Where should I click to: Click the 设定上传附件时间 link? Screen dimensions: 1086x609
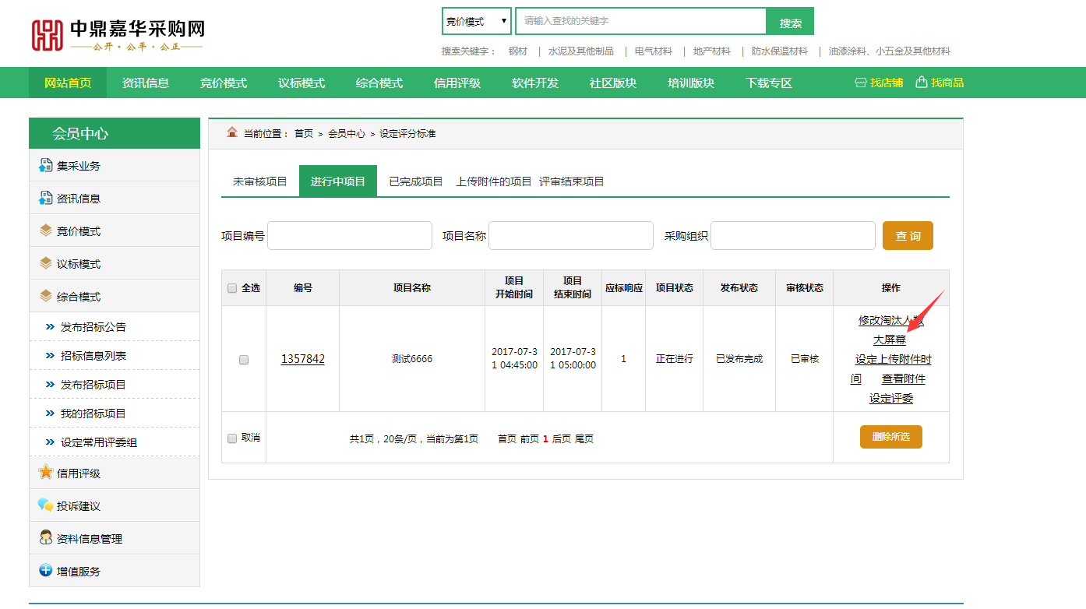pos(894,359)
